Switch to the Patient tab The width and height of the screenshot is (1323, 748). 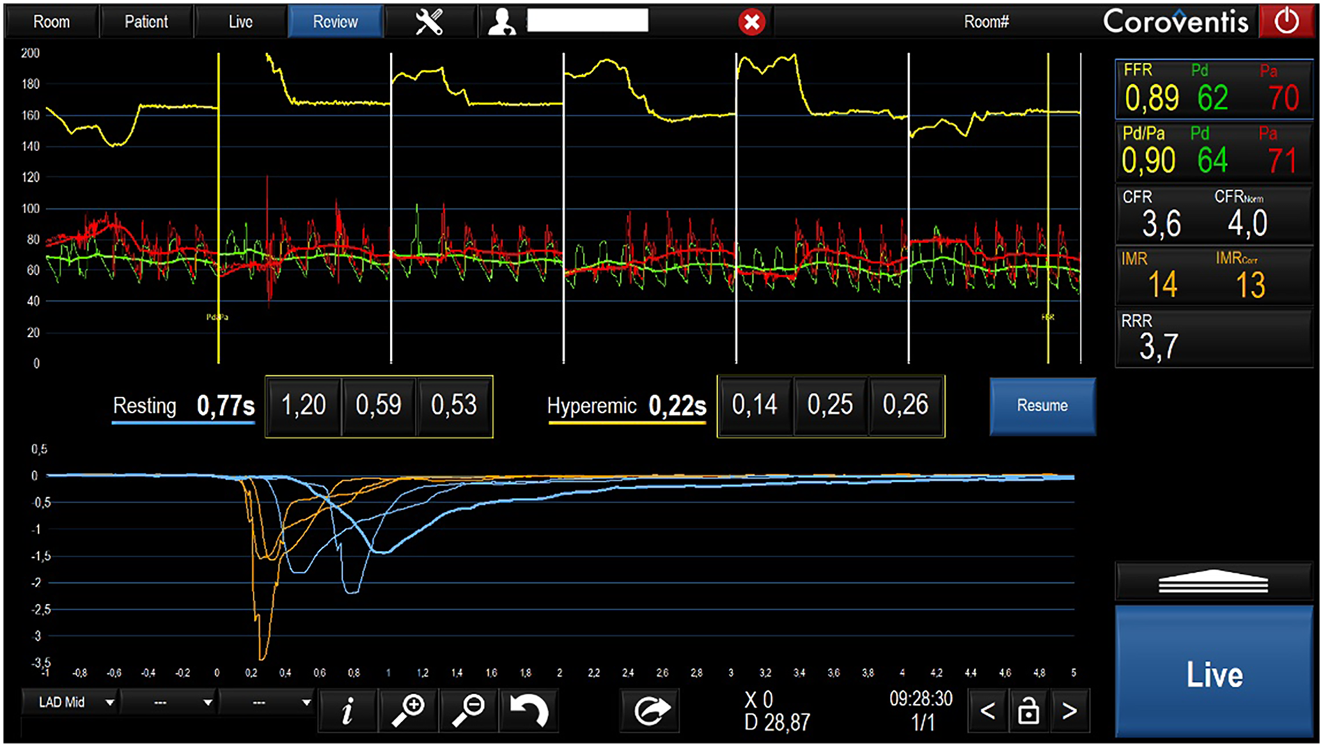(146, 22)
